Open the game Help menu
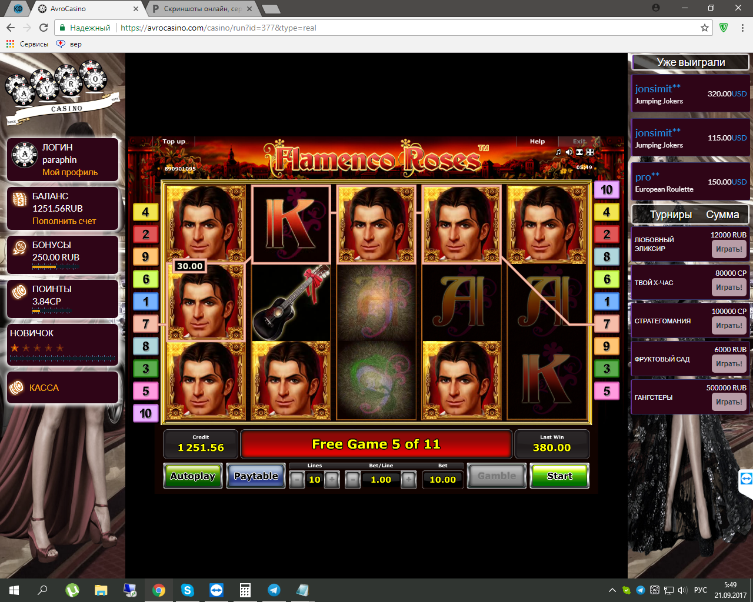This screenshot has height=602, width=753. point(537,141)
